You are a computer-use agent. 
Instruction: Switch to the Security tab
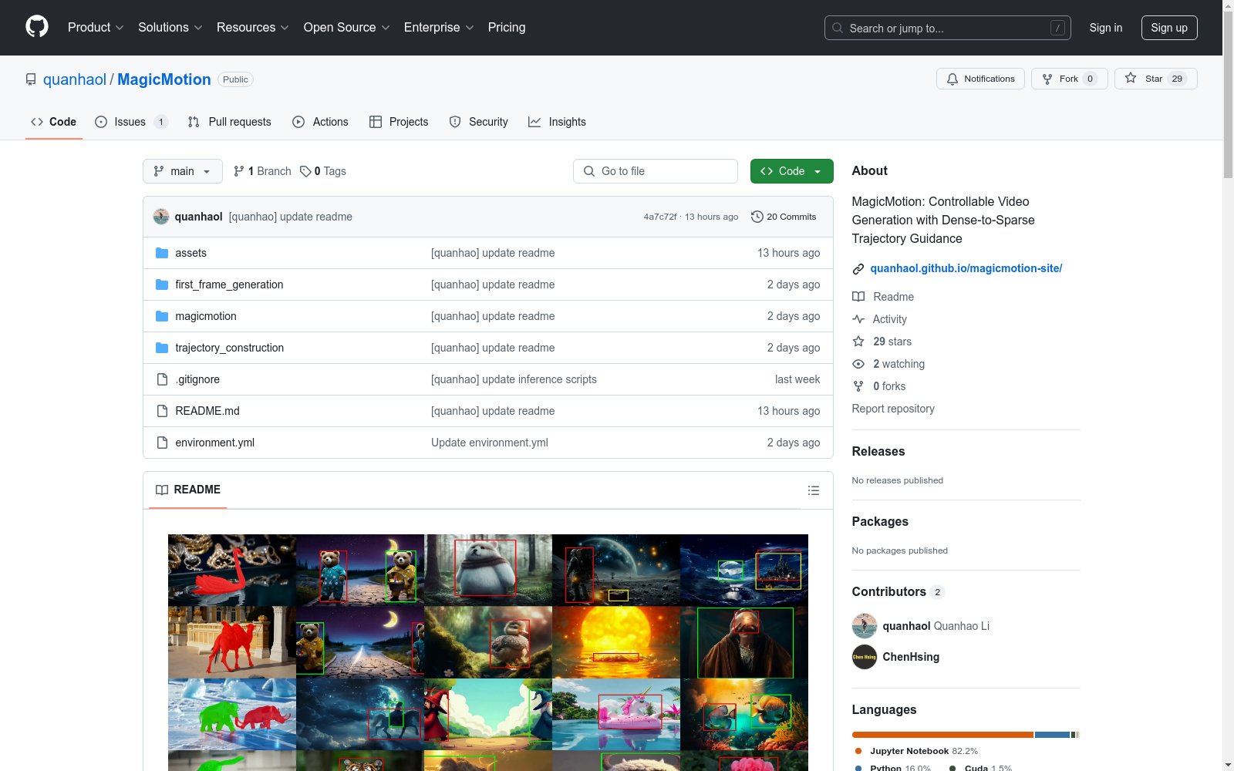pos(479,122)
